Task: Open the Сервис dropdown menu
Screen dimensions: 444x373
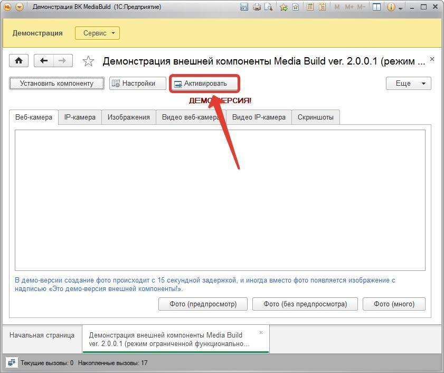Action: (x=98, y=33)
